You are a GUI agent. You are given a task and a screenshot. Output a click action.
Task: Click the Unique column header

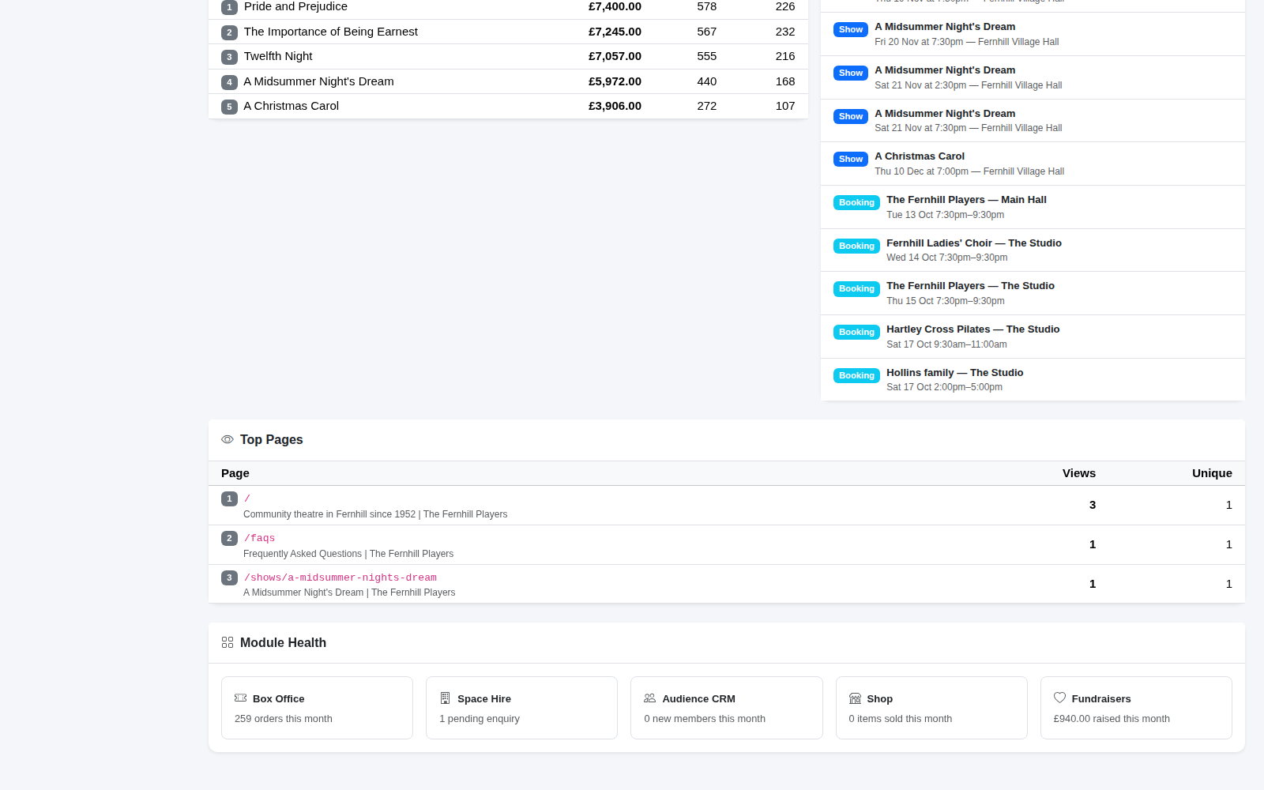[1212, 473]
